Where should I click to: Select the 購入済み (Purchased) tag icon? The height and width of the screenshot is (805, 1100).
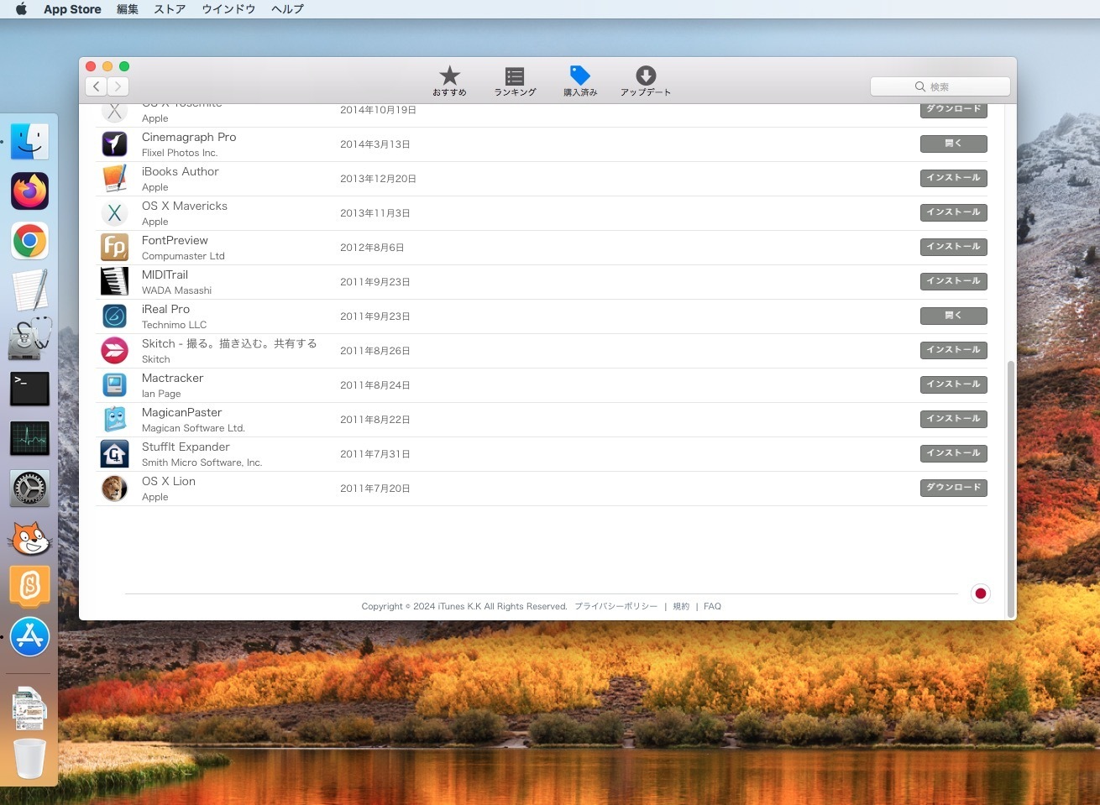pyautogui.click(x=579, y=76)
